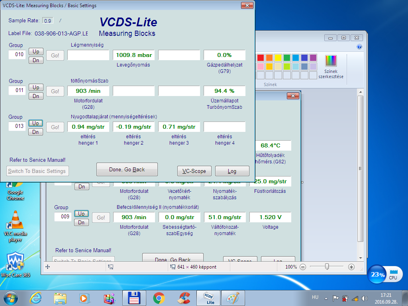The image size is (408, 306).
Task: Click the Log button
Action: (232, 171)
